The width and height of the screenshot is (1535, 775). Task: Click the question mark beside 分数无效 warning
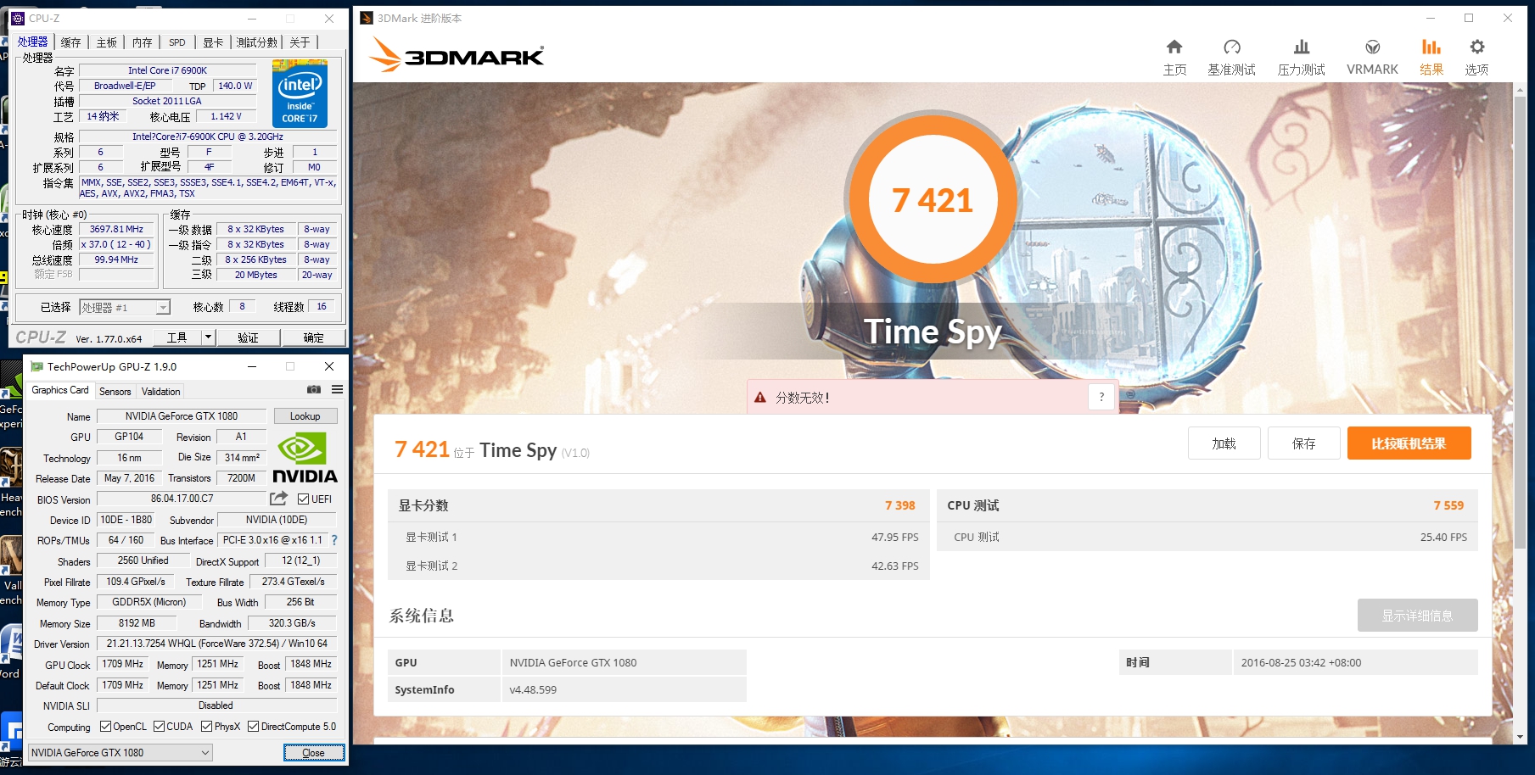tap(1101, 396)
